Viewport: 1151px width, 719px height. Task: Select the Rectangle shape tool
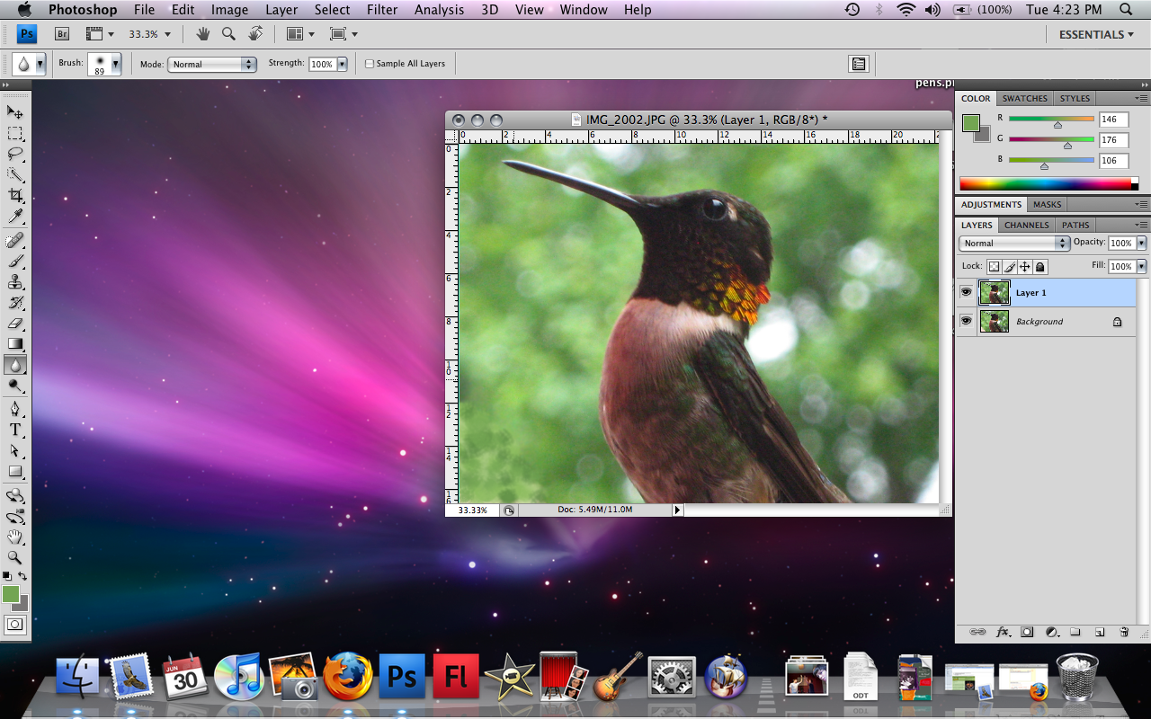tap(15, 471)
